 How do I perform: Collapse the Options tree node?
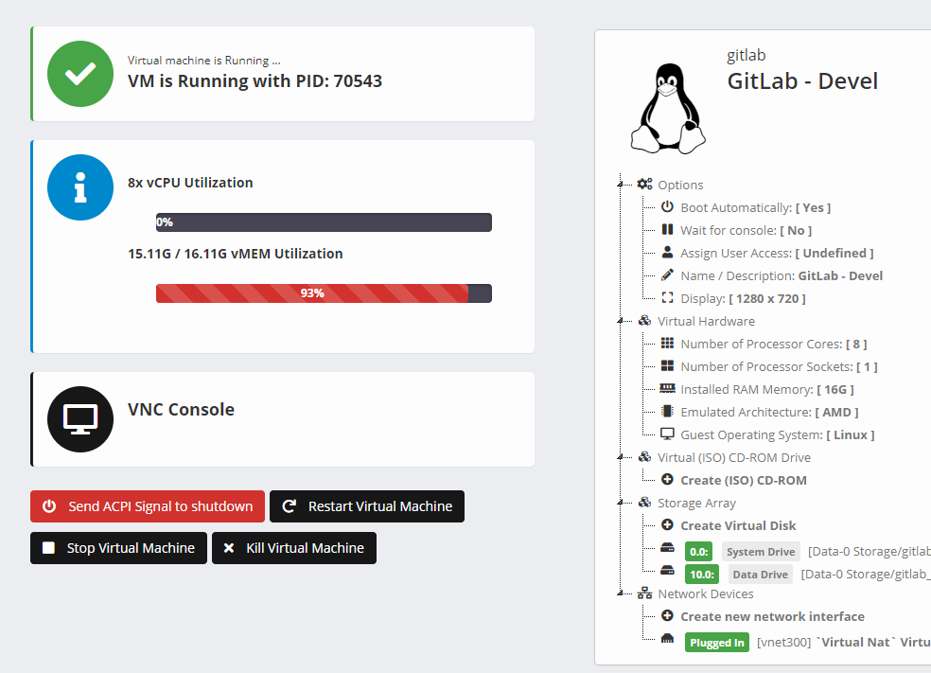pyautogui.click(x=620, y=185)
